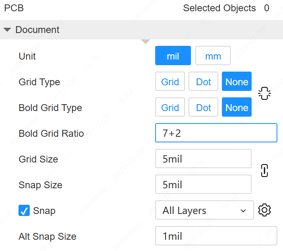
Task: Click the Grid Size input field
Action: [x=203, y=159]
